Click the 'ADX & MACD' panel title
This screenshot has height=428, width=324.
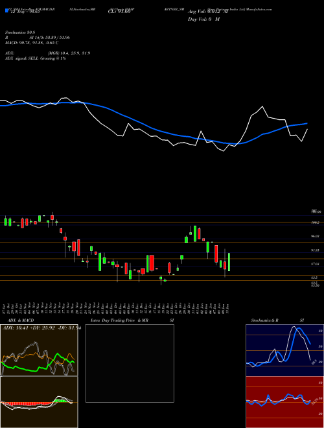point(21,320)
